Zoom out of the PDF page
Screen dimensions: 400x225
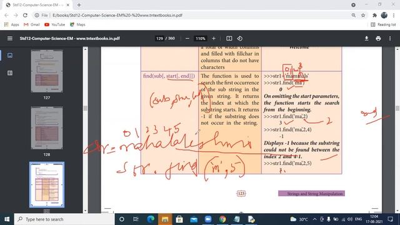click(187, 38)
